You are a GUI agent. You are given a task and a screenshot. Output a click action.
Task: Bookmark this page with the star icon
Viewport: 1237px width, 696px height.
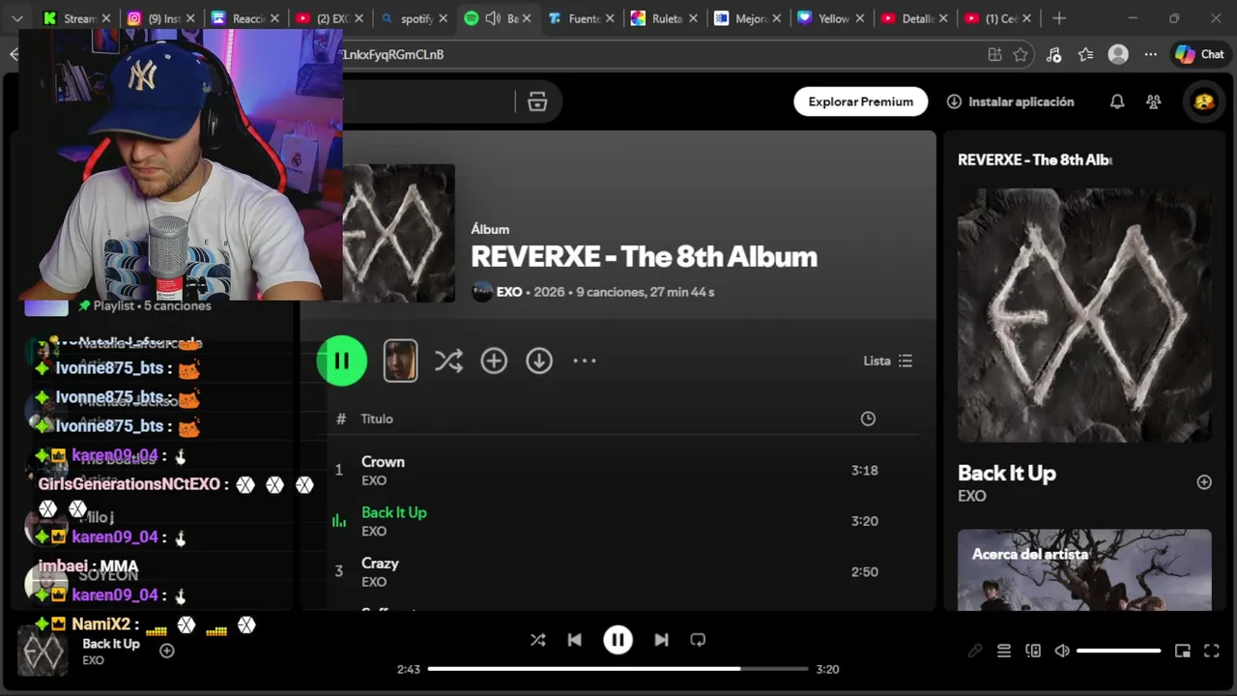click(1021, 55)
